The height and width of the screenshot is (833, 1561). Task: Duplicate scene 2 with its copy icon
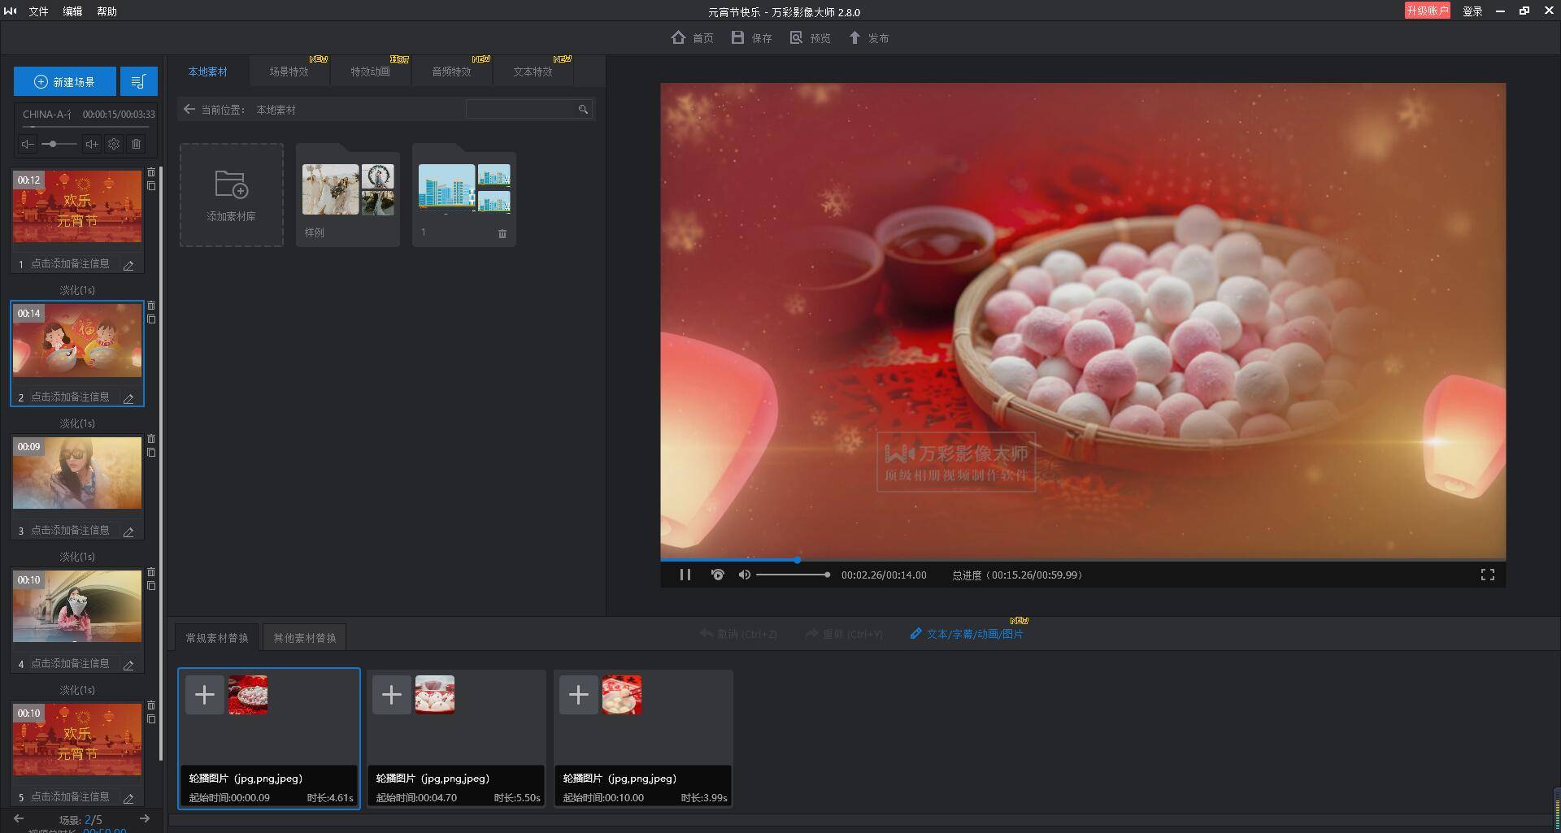click(x=151, y=319)
